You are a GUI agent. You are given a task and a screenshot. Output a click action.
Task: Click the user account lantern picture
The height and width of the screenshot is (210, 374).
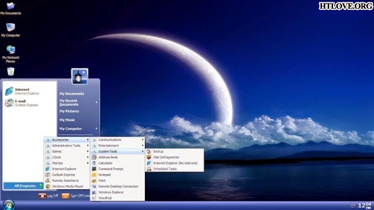79,76
